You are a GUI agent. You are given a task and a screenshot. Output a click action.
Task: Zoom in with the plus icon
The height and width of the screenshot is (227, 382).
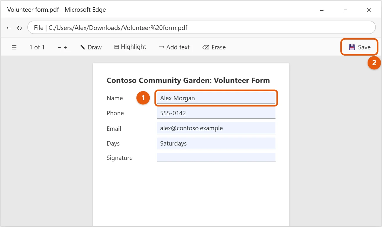pos(65,47)
